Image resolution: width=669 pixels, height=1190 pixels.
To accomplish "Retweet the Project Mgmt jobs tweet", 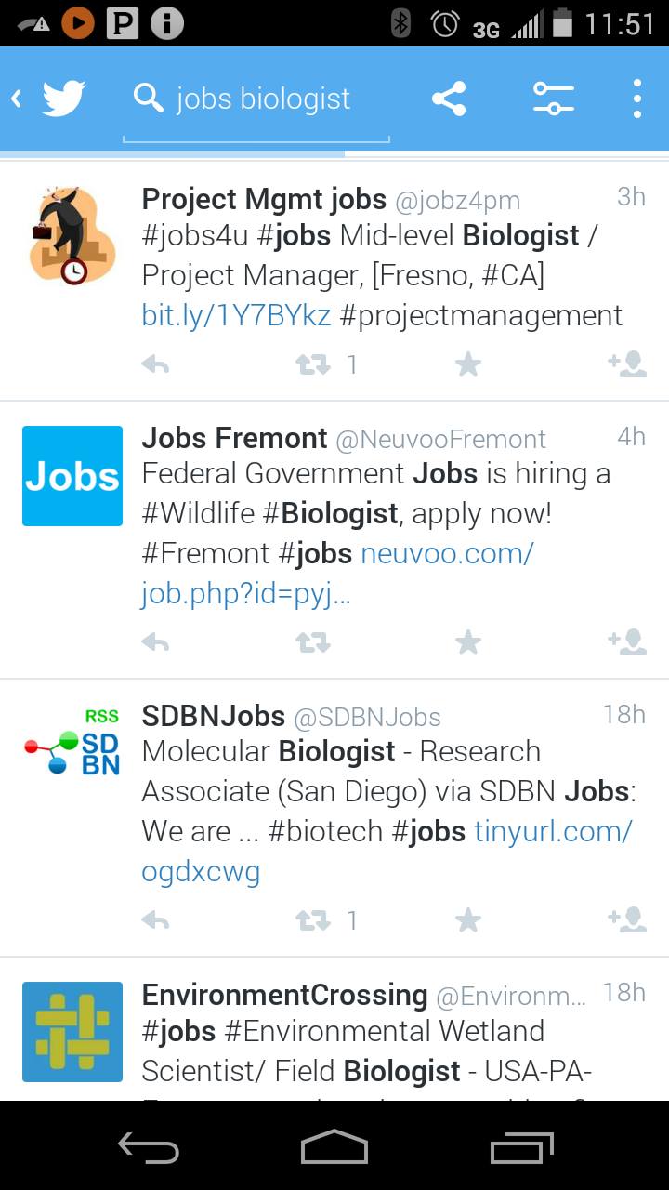I will pyautogui.click(x=313, y=364).
